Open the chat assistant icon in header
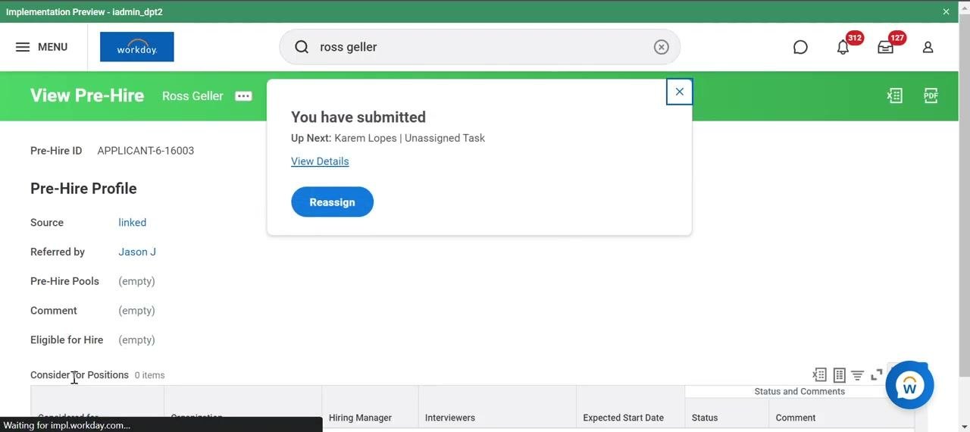Screen dimensions: 970x432 pos(800,47)
